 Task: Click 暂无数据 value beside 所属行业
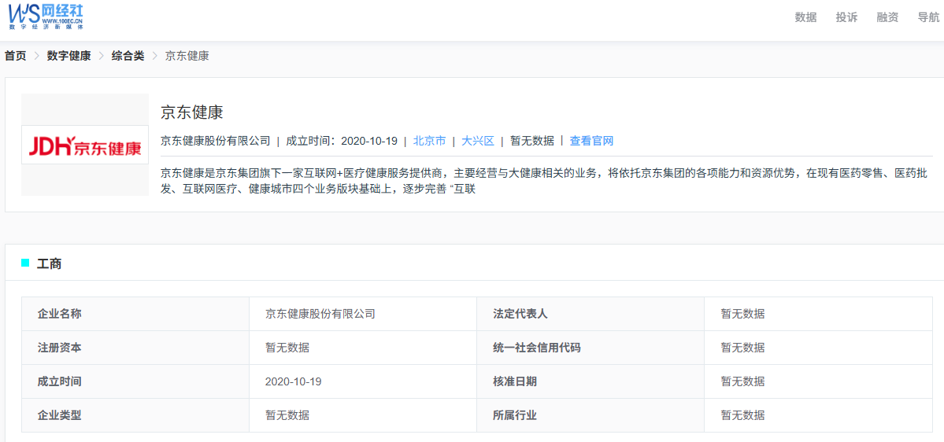[x=743, y=415]
